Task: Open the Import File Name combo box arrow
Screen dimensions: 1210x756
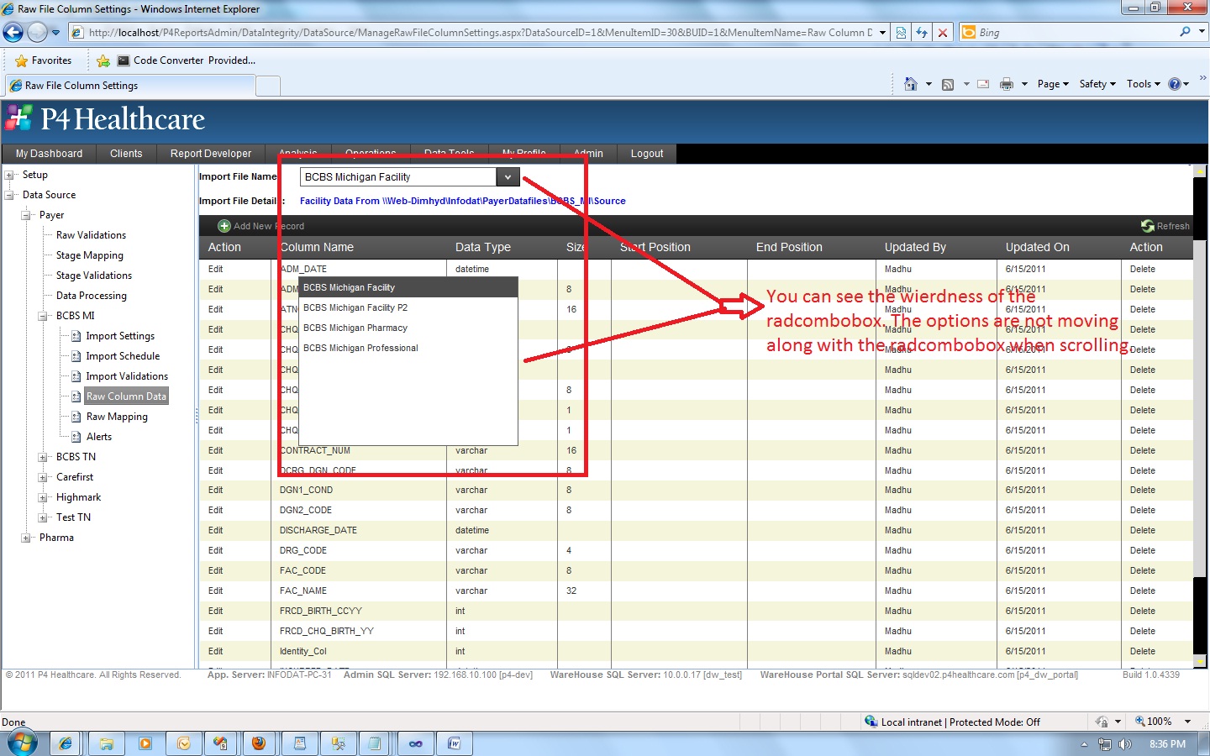Action: click(x=508, y=177)
